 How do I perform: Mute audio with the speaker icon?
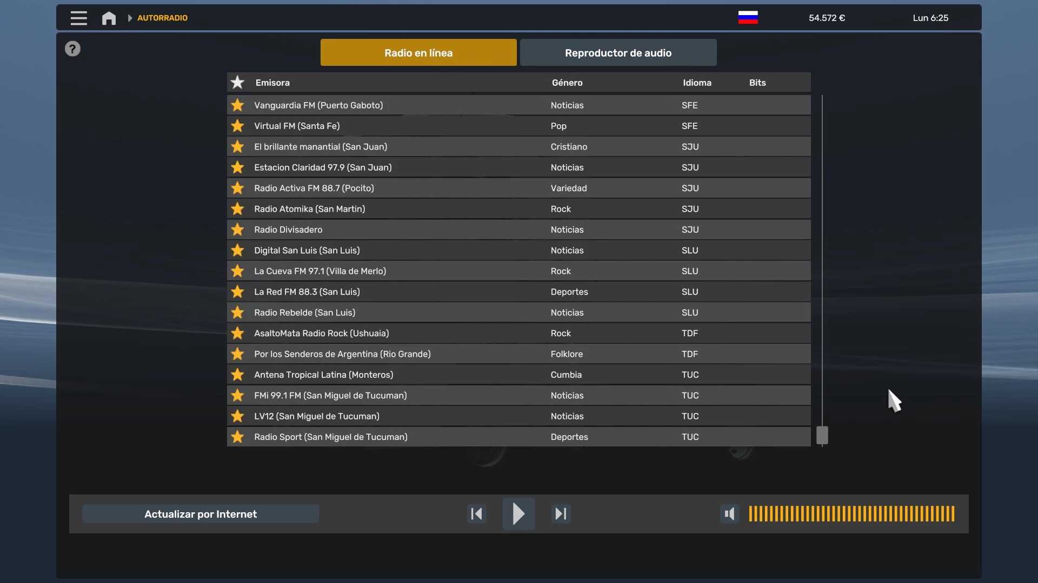[x=729, y=513]
